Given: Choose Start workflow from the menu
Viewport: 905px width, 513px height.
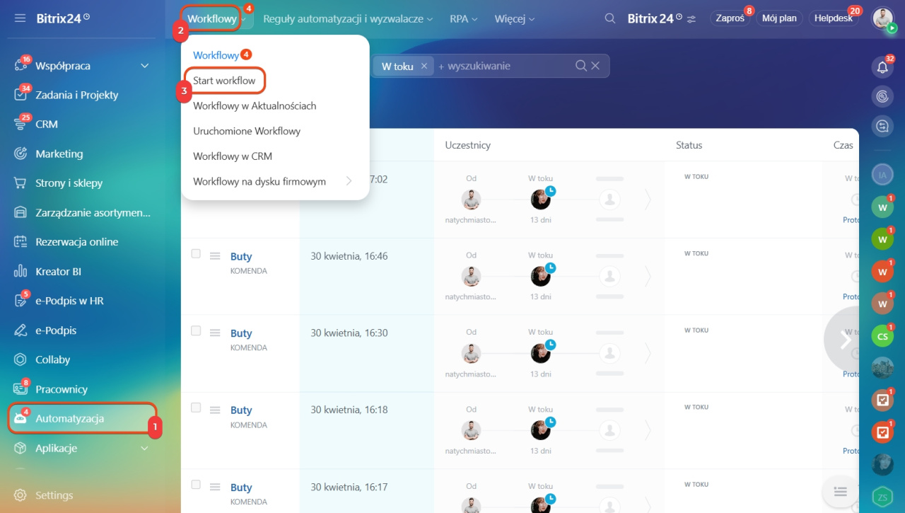Looking at the screenshot, I should [x=224, y=81].
